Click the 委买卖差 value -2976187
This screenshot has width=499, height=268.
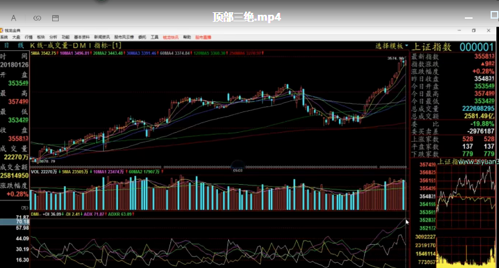pyautogui.click(x=480, y=131)
